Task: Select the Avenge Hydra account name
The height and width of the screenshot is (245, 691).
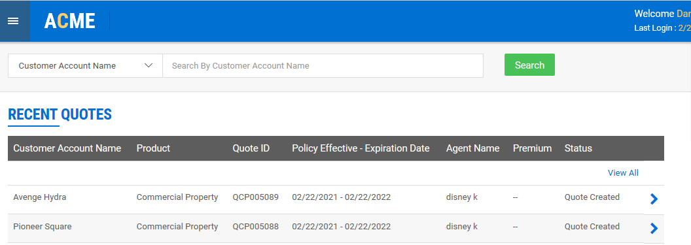Action: point(40,197)
